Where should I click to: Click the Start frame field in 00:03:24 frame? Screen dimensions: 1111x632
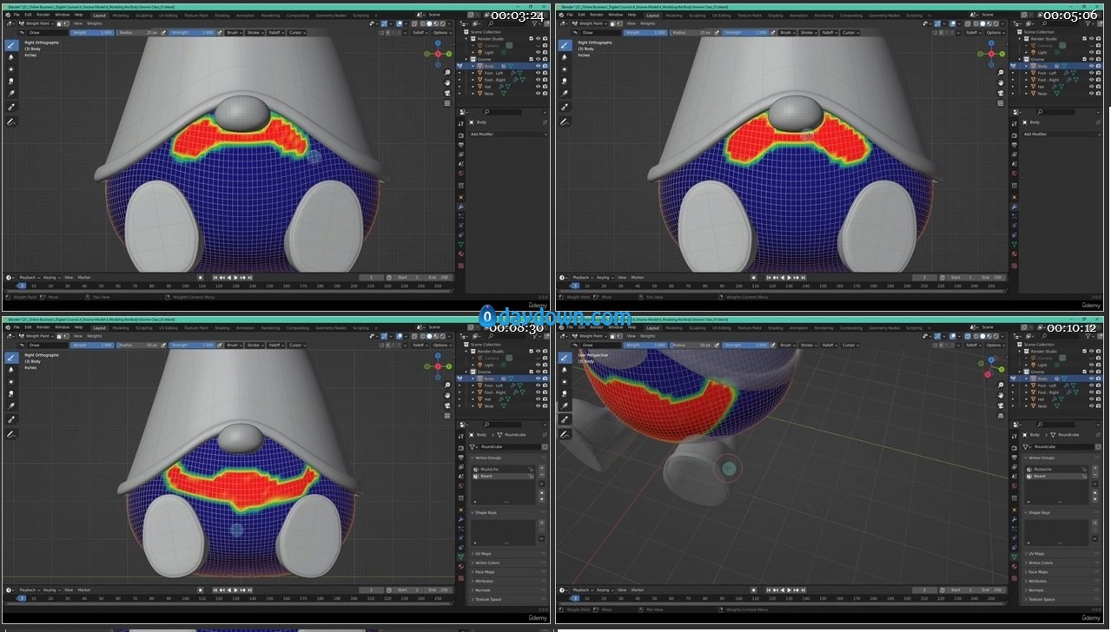pos(407,277)
